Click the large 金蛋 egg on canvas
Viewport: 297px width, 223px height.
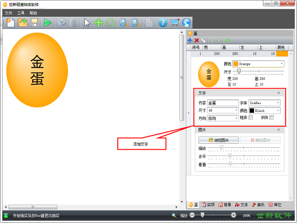click(x=37, y=70)
